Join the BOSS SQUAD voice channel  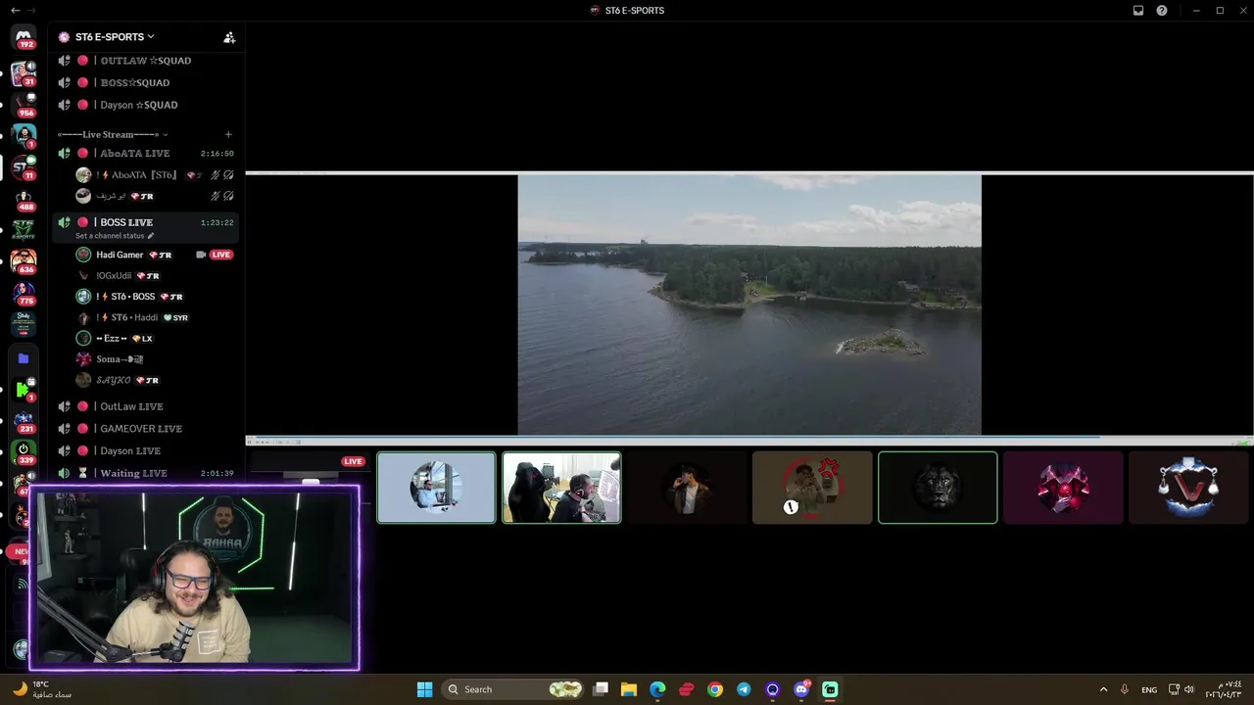[146, 83]
